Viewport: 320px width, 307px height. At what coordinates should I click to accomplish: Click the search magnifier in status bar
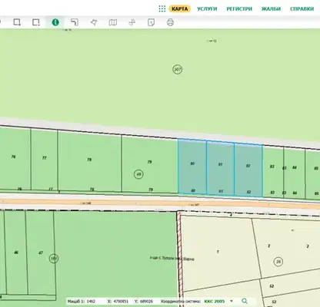pos(245,301)
